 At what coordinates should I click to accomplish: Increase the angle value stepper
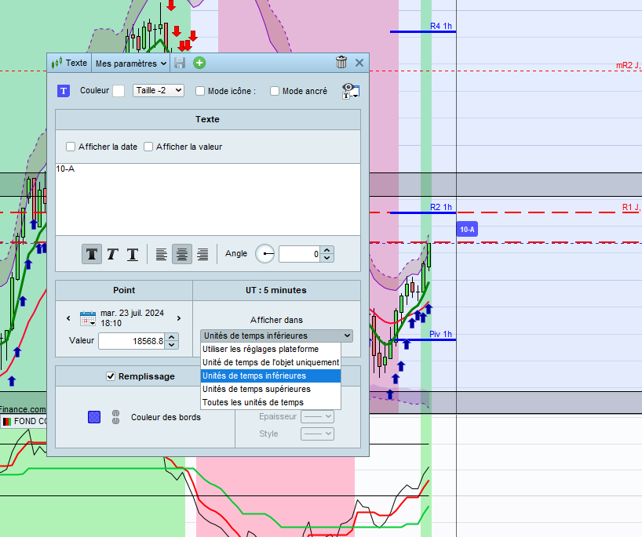coord(326,250)
